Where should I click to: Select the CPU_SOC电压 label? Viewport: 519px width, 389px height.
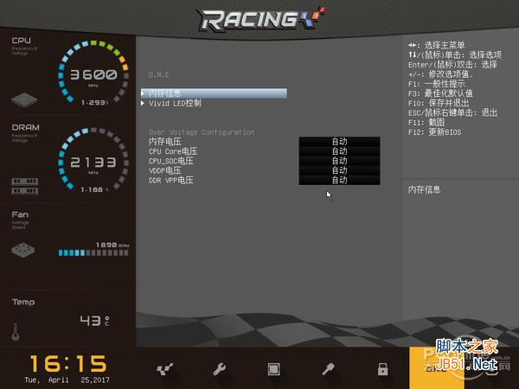click(x=170, y=161)
